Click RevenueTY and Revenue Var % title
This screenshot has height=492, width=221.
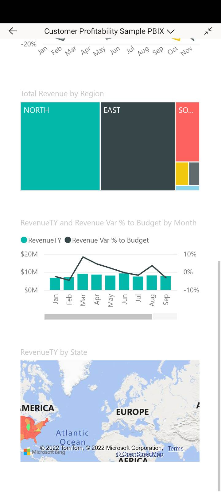pyautogui.click(x=108, y=223)
